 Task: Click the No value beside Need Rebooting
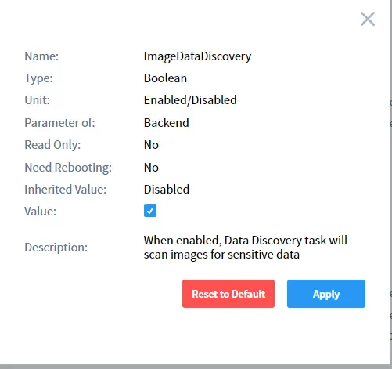tap(151, 168)
